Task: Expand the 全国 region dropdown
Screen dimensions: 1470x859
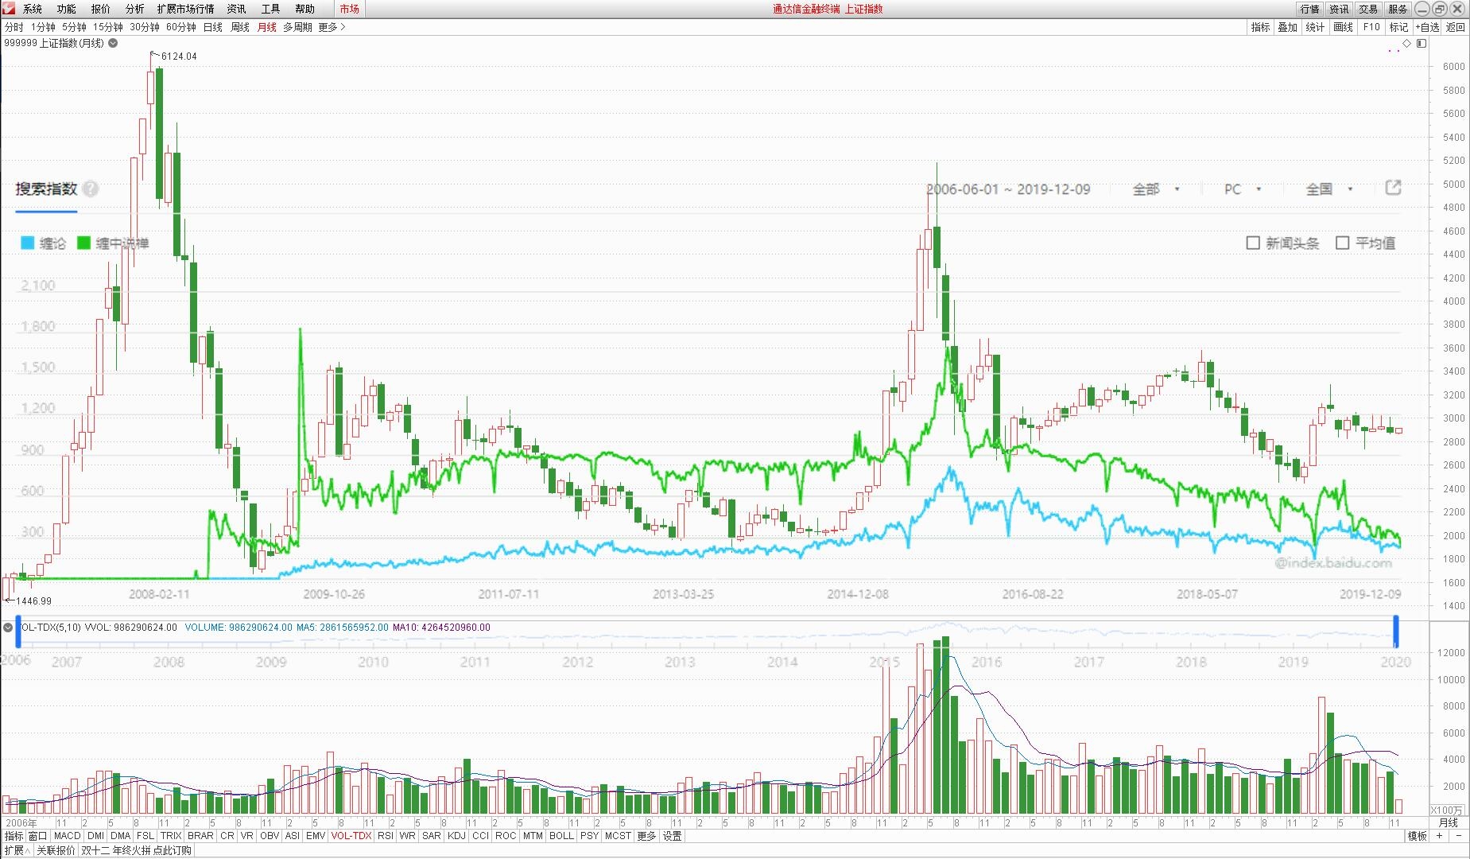Action: pos(1328,189)
